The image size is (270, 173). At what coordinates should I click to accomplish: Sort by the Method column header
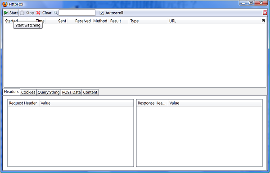pyautogui.click(x=100, y=21)
